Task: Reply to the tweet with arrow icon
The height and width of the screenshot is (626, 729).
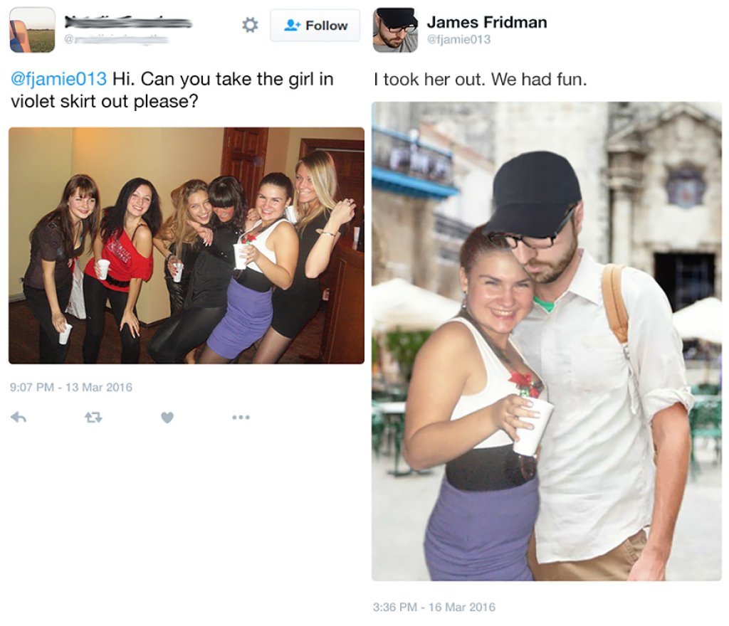Action: (x=19, y=417)
